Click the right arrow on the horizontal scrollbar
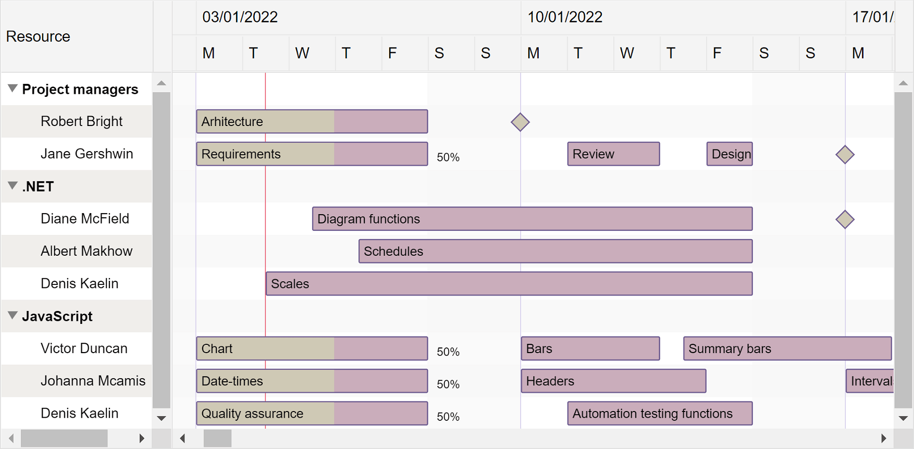The image size is (914, 449). click(884, 438)
